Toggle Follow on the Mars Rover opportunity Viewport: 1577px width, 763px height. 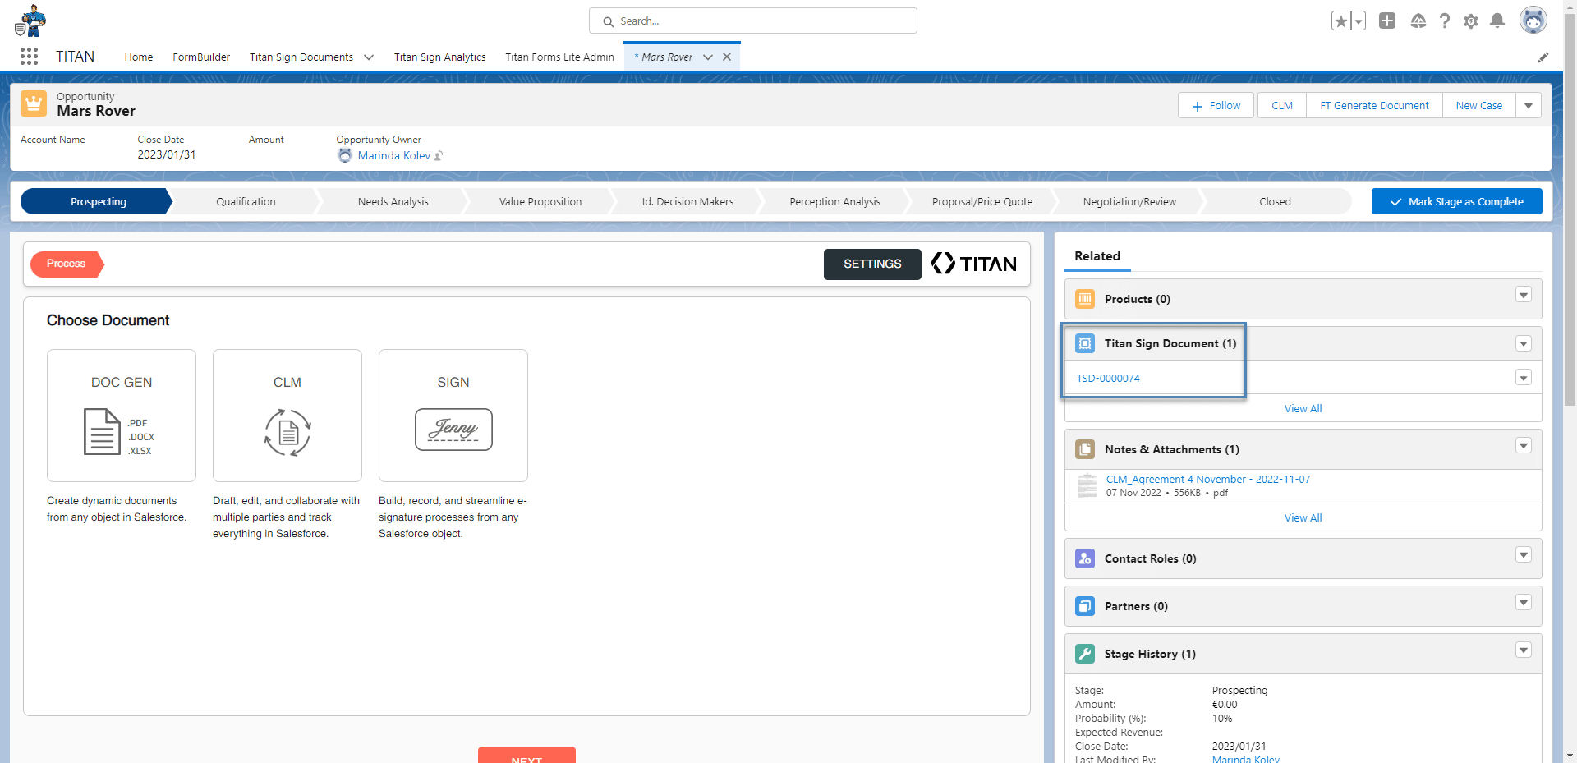click(x=1215, y=105)
